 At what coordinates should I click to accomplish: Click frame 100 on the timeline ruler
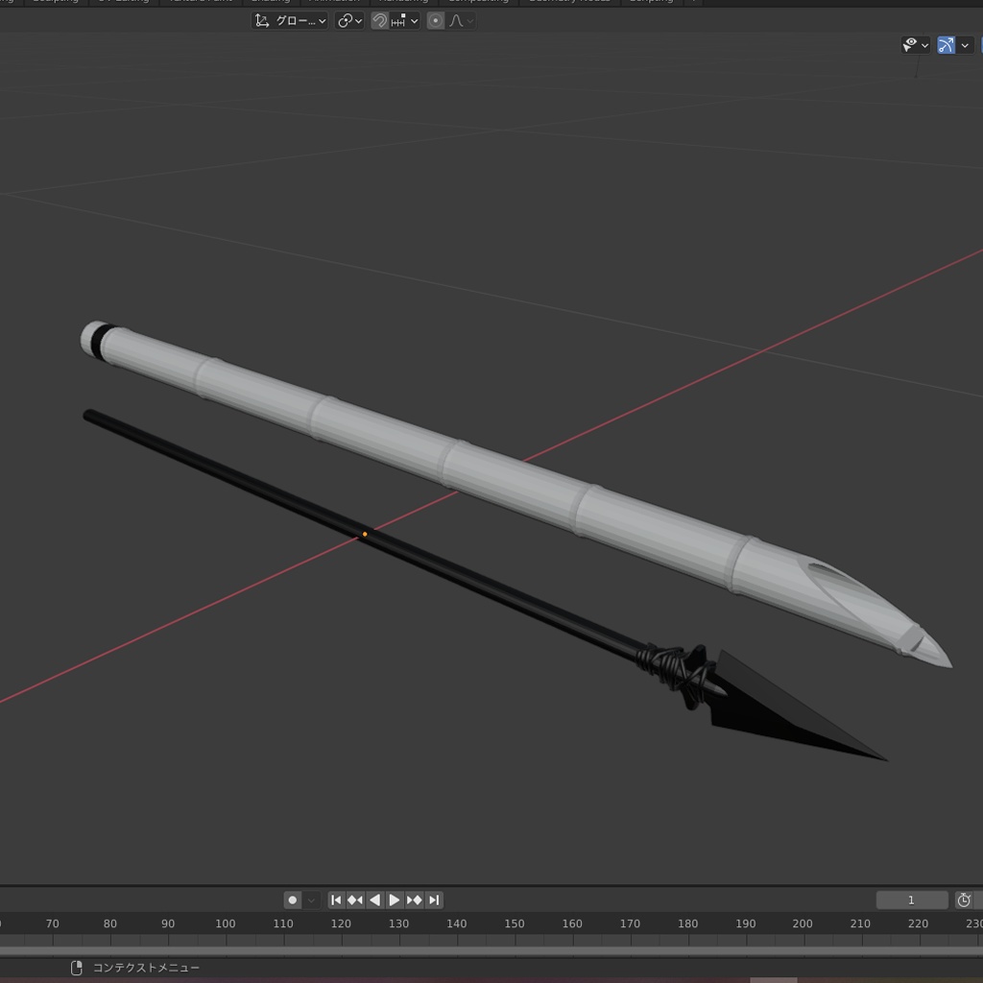click(x=225, y=923)
